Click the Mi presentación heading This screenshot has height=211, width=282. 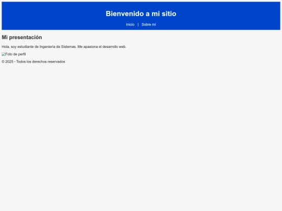point(22,38)
